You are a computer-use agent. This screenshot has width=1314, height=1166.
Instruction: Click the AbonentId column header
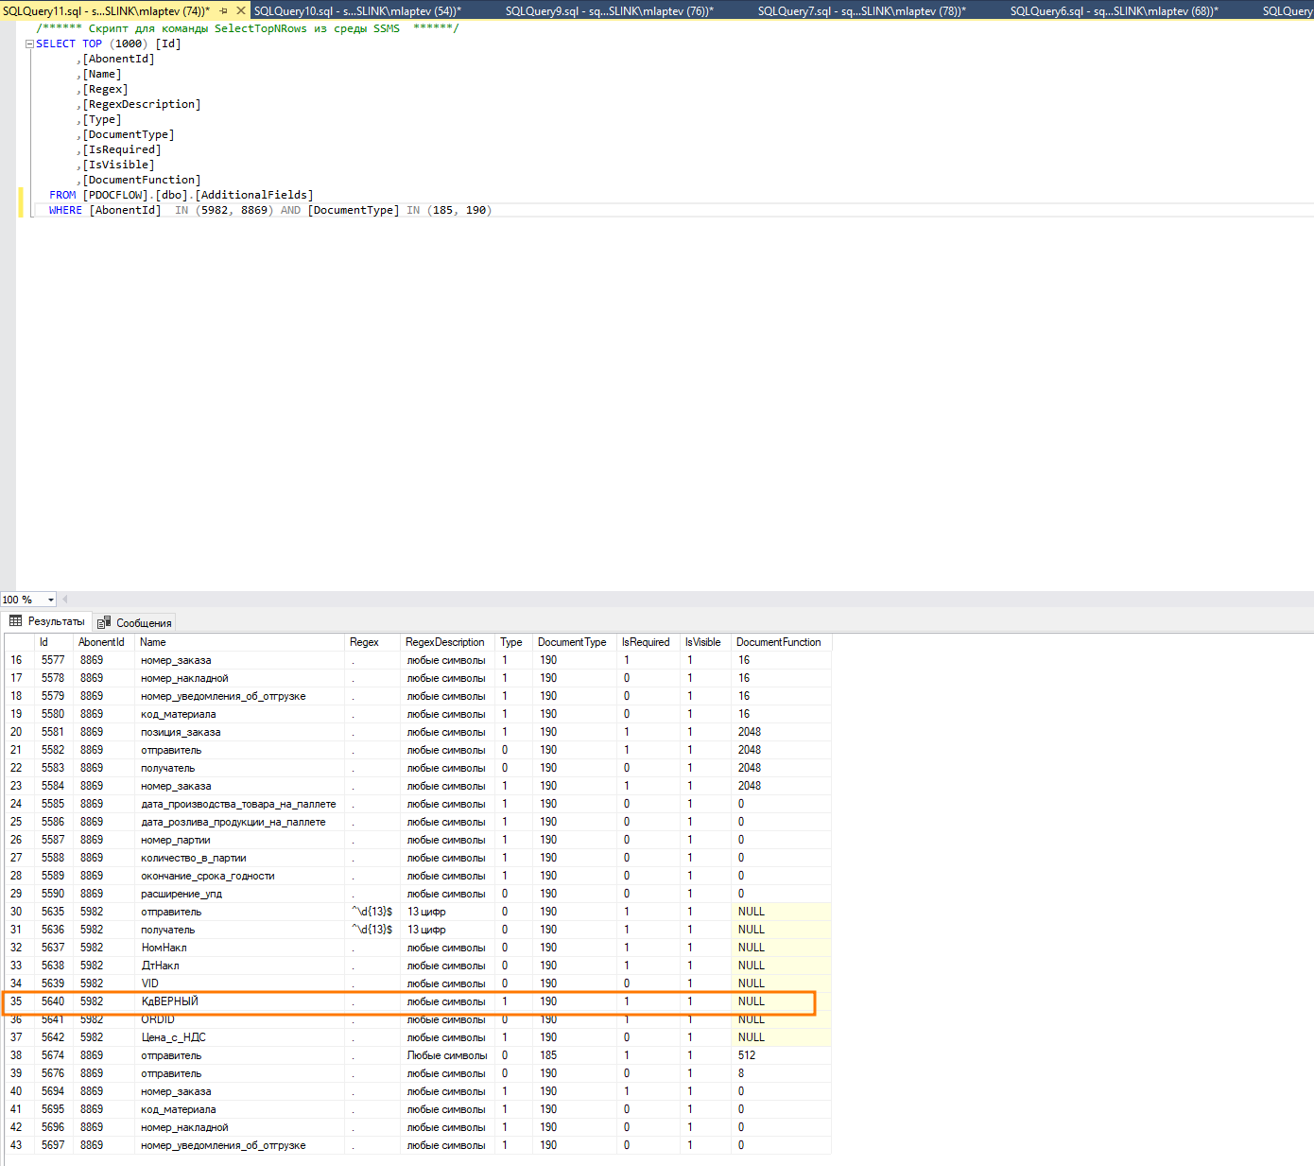(x=106, y=642)
